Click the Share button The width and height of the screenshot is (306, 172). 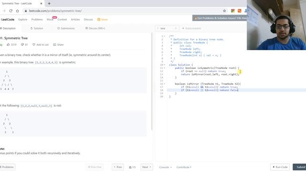pyautogui.click(x=58, y=44)
